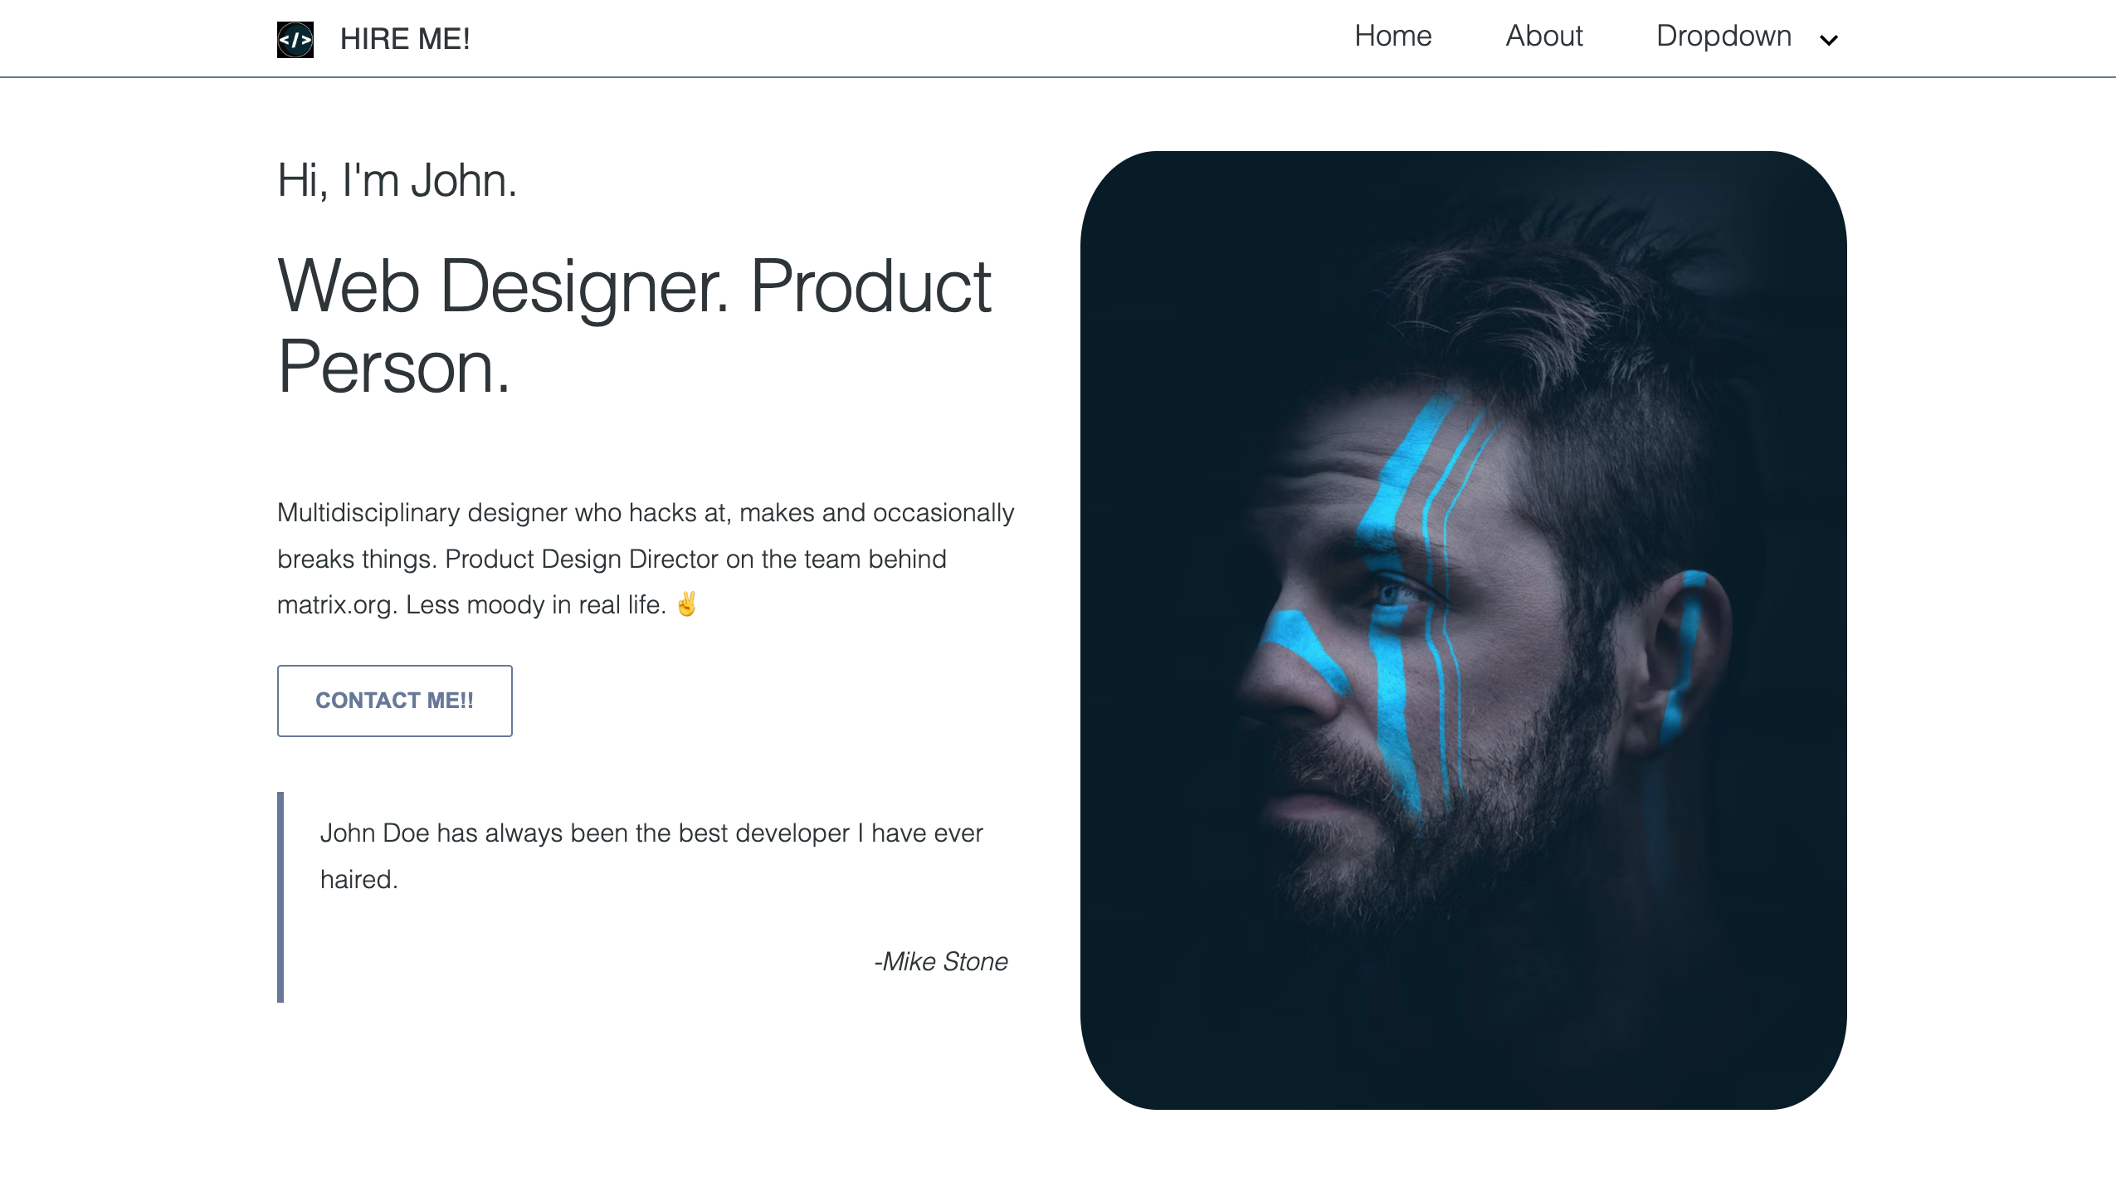2116x1192 pixels.
Task: Expand the Dropdown navigation menu
Action: [x=1747, y=37]
